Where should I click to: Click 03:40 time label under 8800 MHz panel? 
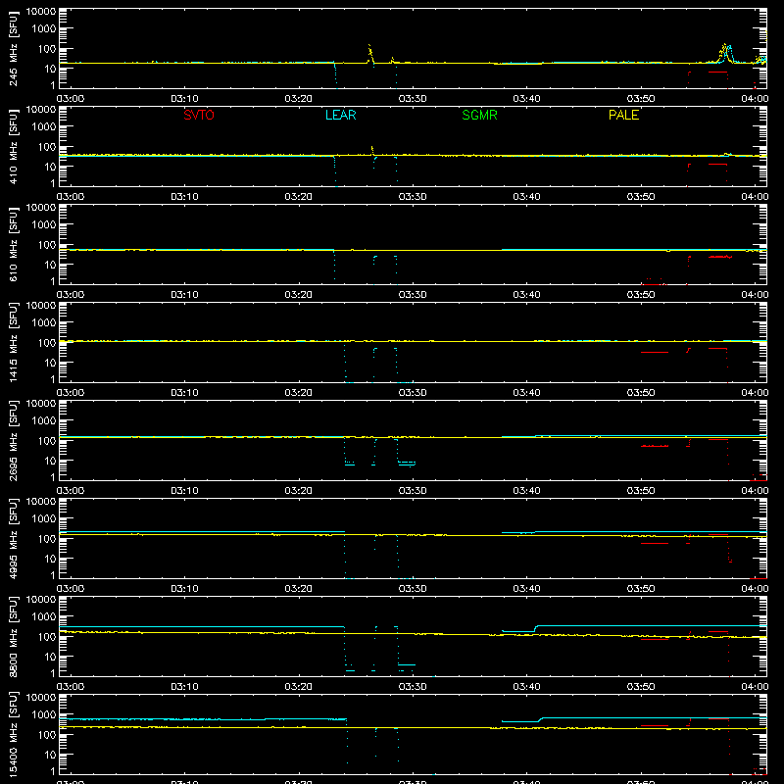point(526,687)
